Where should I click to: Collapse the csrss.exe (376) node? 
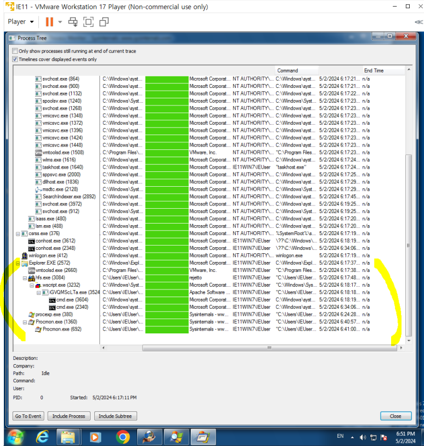(x=18, y=234)
